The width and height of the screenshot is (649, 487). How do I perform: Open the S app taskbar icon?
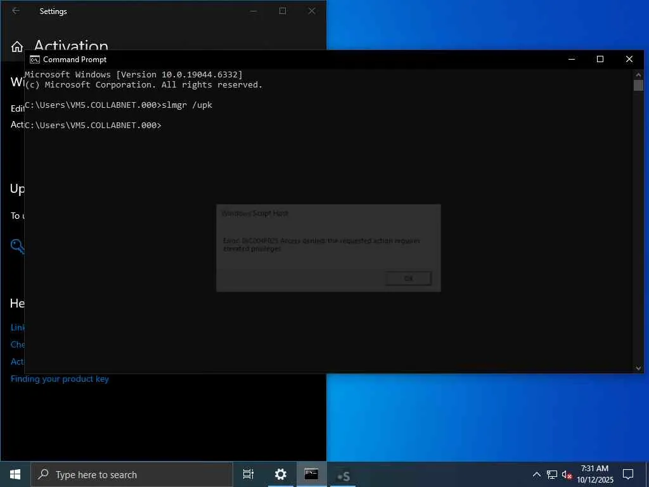point(343,476)
